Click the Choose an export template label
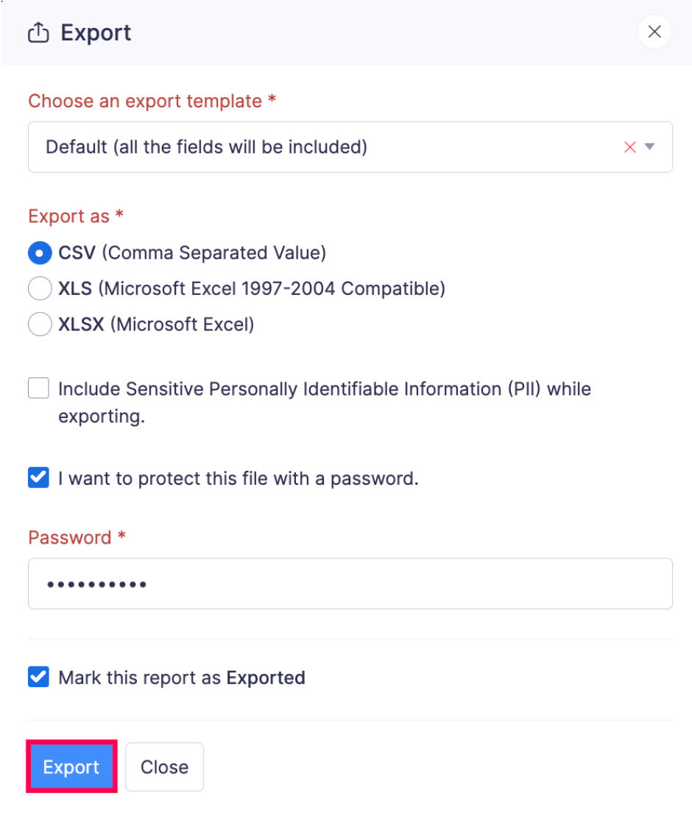The width and height of the screenshot is (692, 821). pyautogui.click(x=149, y=102)
